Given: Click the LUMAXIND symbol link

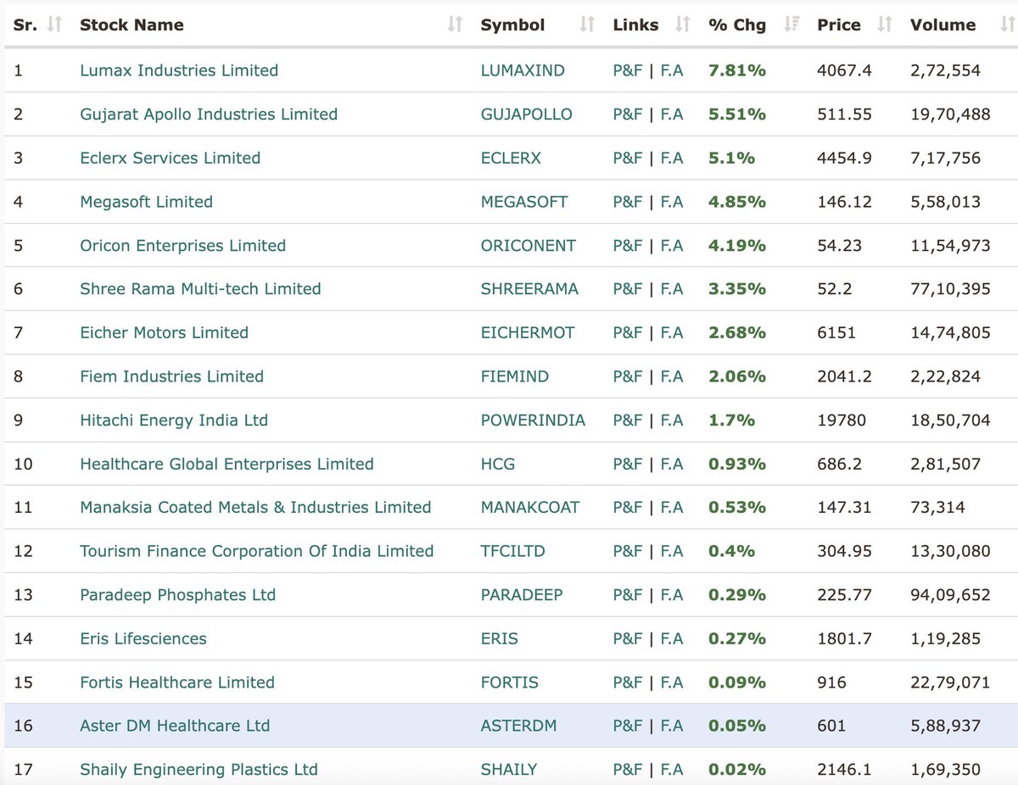Looking at the screenshot, I should (x=523, y=70).
